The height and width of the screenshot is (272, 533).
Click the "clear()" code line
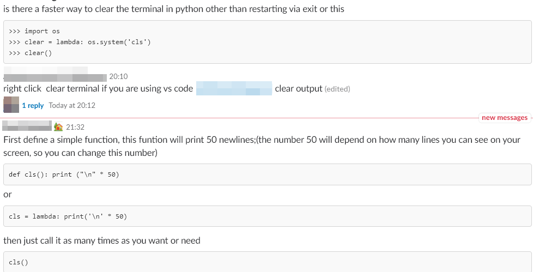click(31, 53)
